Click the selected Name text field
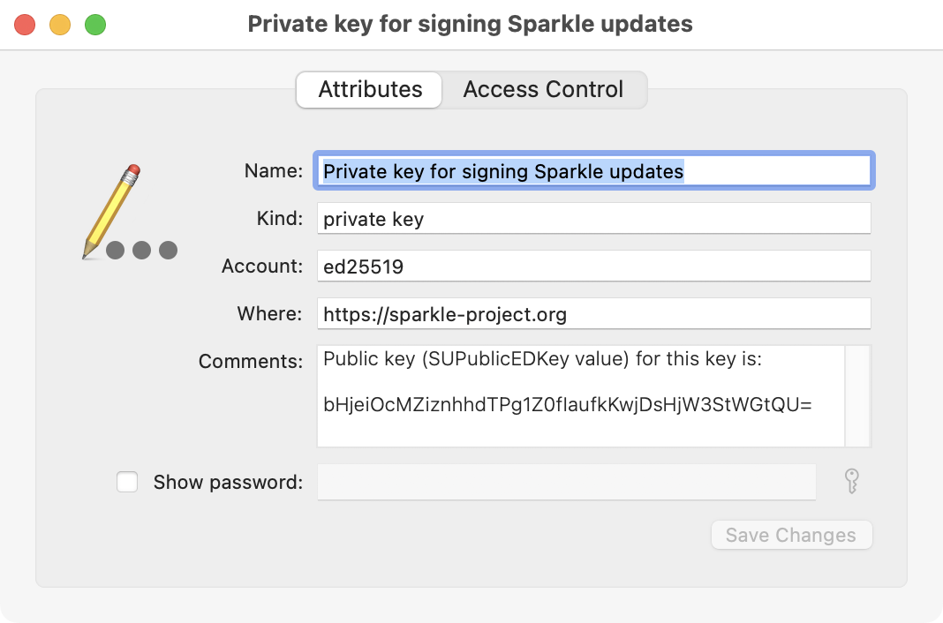Viewport: 943px width, 623px height. (x=592, y=170)
